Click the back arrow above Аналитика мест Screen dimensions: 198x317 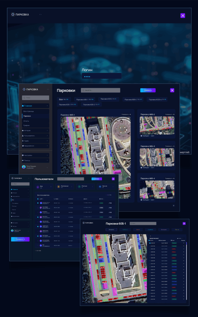click(150, 236)
